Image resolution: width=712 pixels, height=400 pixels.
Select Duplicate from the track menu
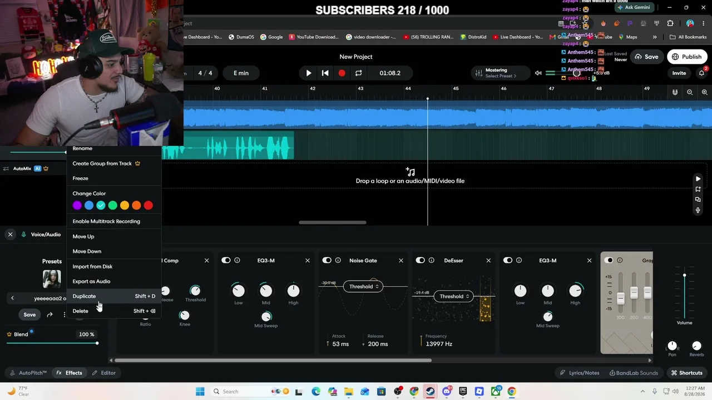(114, 296)
